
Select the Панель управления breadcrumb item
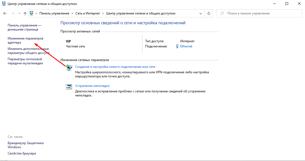(54, 13)
